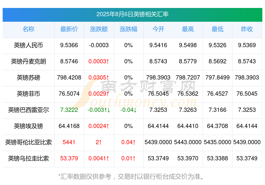
Task: Select the 9.5416 open value
Action: click(x=158, y=45)
